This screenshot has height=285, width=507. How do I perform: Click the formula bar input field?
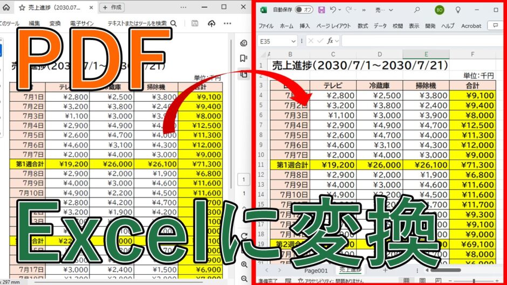[x=424, y=41]
